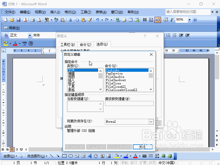Select the Line tool in the Drawing toolbar

click(51, 156)
